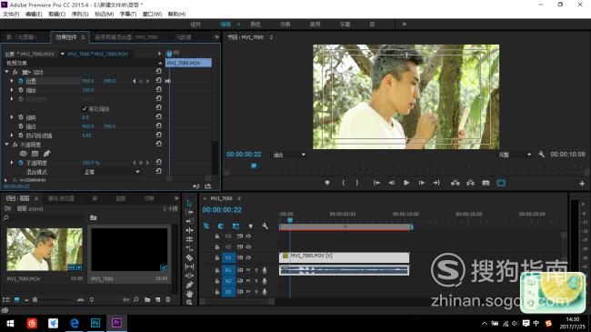Hide track V1 output with eye icon

tap(248, 257)
